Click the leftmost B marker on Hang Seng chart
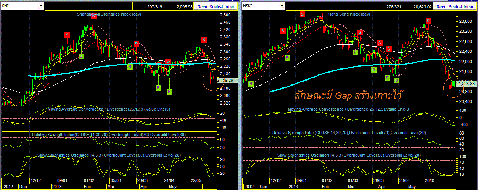 coord(251,84)
